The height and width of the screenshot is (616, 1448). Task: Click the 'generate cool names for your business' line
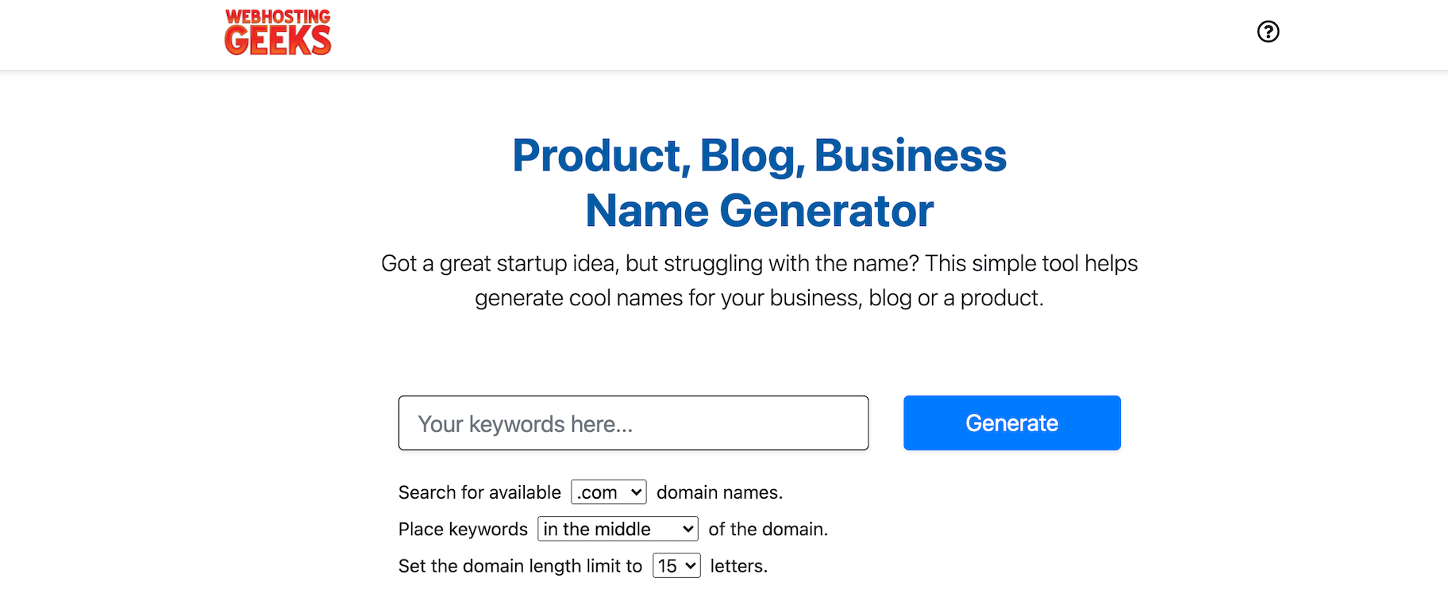tap(759, 298)
